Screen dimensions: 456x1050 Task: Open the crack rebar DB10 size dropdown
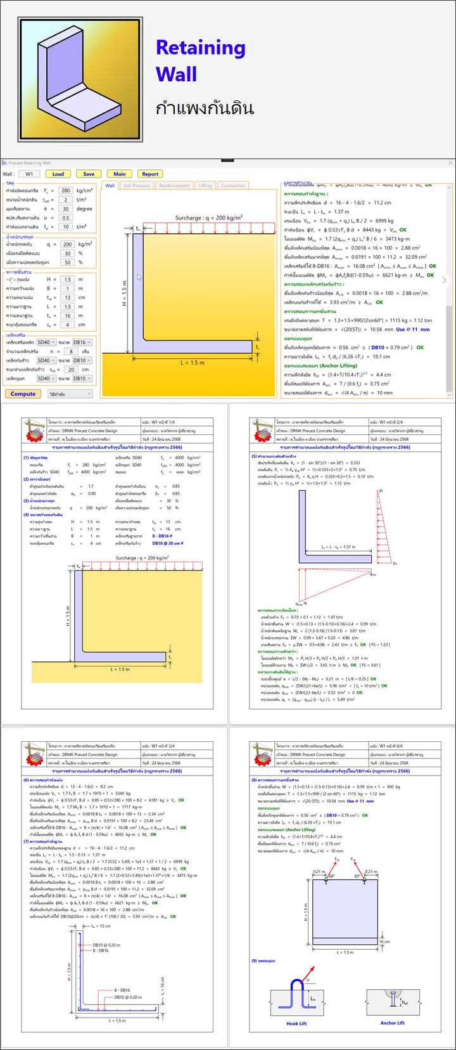(x=82, y=361)
